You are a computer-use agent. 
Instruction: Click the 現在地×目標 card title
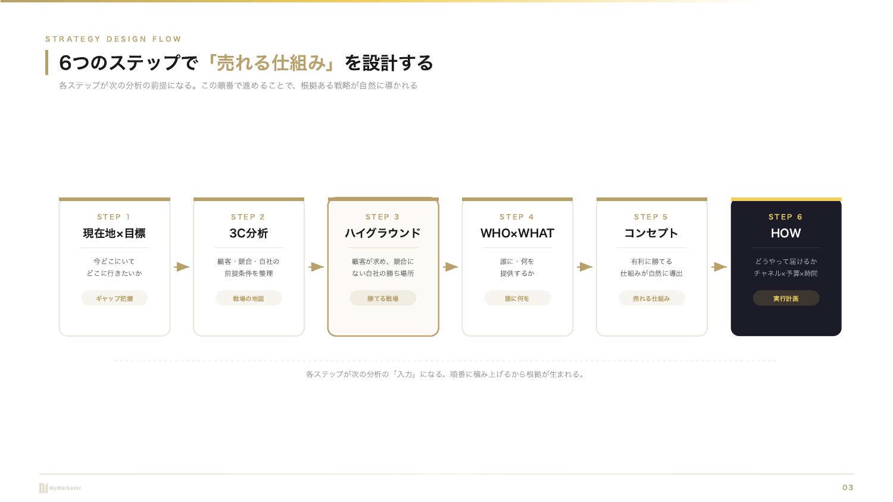114,233
